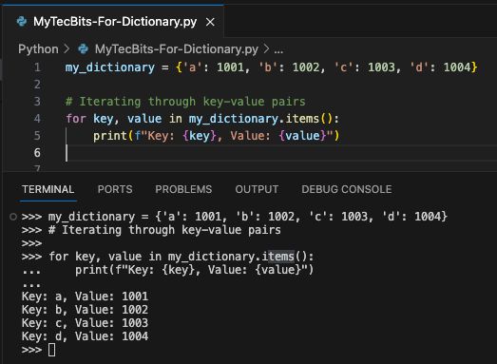Click the first terminal line with my_dictionary assignment
The width and height of the screenshot is (497, 364).
point(234,217)
